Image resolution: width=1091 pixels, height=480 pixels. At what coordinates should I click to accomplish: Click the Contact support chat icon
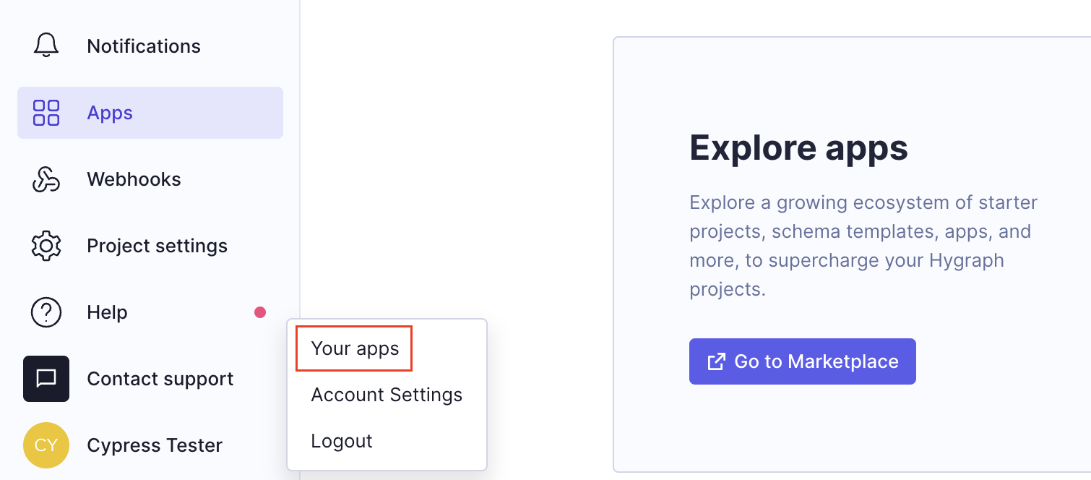pos(46,379)
